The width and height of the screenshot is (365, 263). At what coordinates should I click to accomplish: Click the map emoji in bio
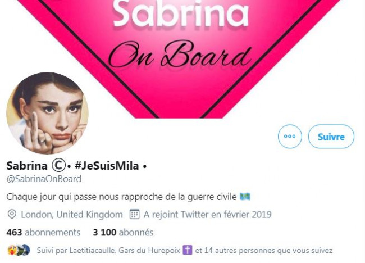coord(245,197)
